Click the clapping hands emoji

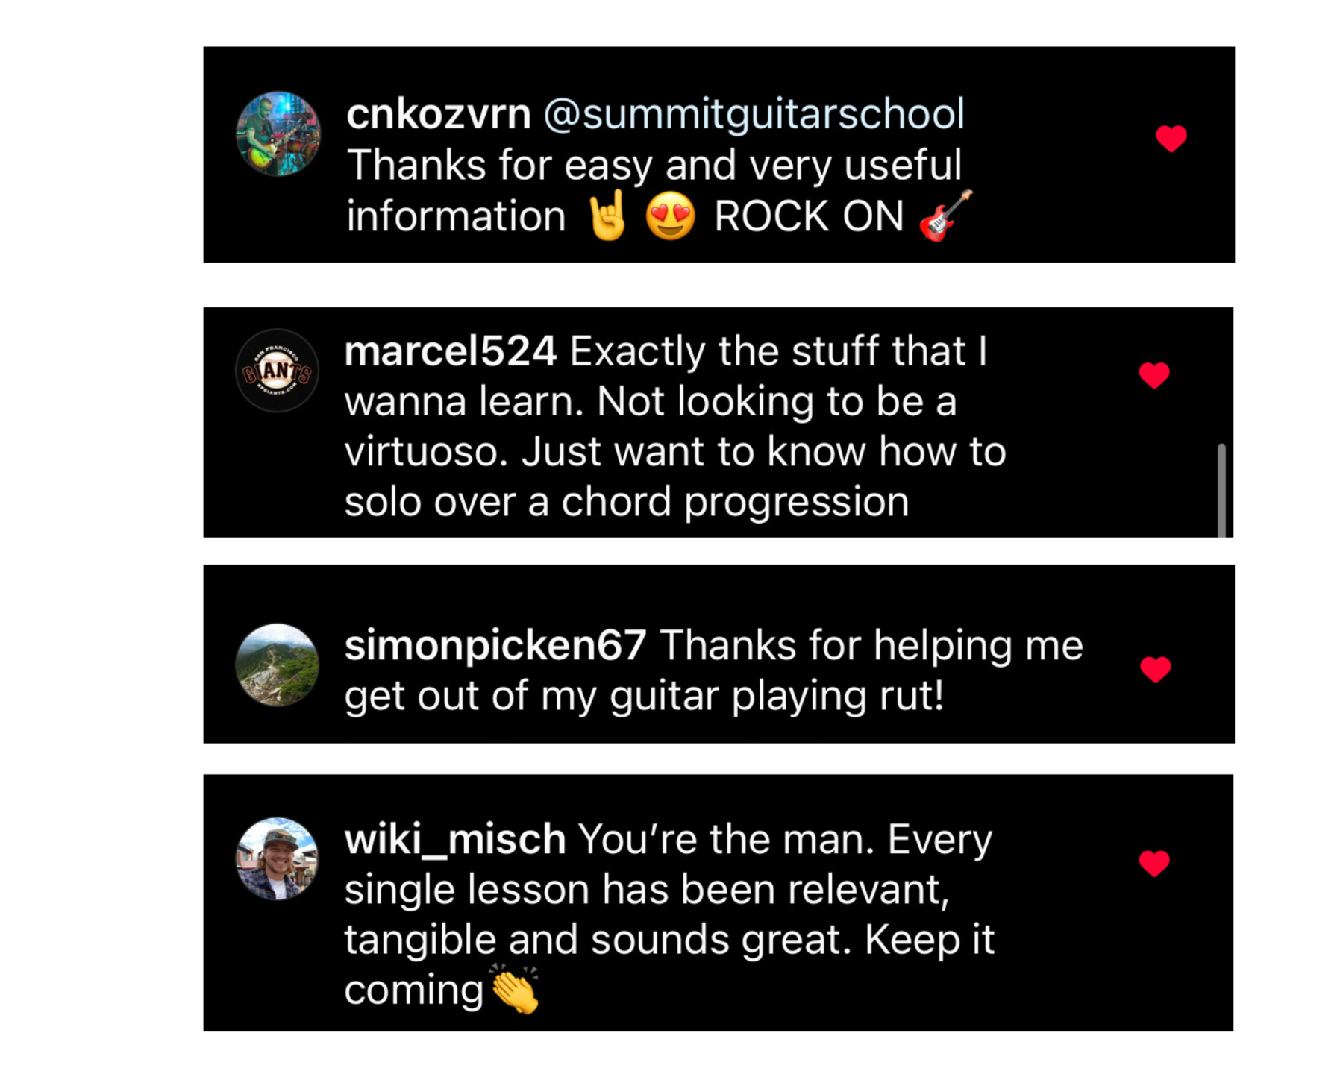coord(515,988)
